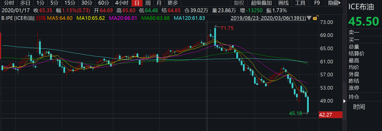Viewport: 382px width, 131px height.
Task: Click the 时间 time column header
Action: point(359,106)
